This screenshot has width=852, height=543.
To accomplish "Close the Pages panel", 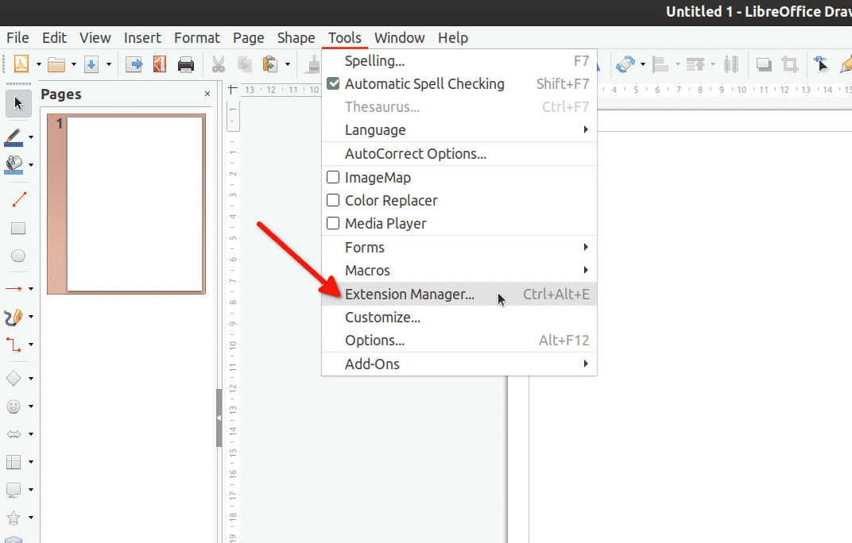I will click(x=207, y=94).
